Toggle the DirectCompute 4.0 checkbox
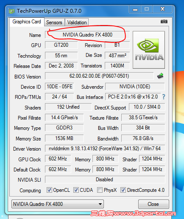Viewport: 184px width, 219px height. click(x=123, y=190)
